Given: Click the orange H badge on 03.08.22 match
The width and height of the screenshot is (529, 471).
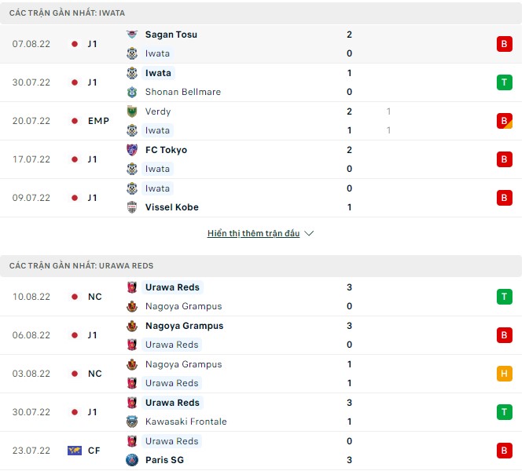Looking at the screenshot, I should pos(504,374).
